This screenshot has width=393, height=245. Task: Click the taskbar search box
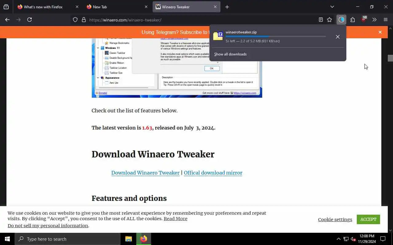click(x=68, y=239)
